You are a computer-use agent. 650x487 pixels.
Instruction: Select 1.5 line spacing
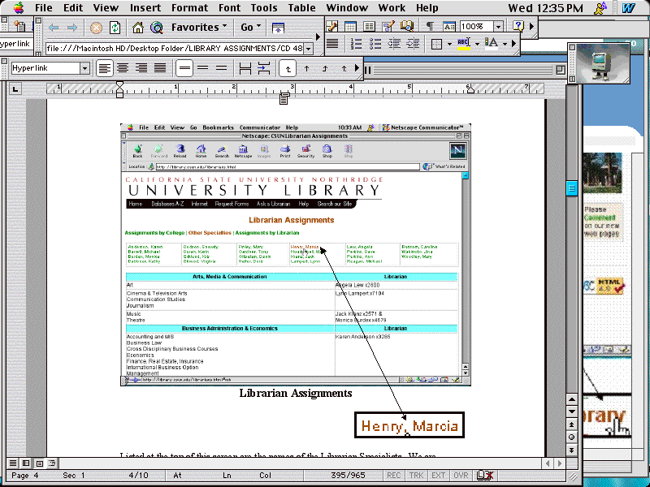202,68
